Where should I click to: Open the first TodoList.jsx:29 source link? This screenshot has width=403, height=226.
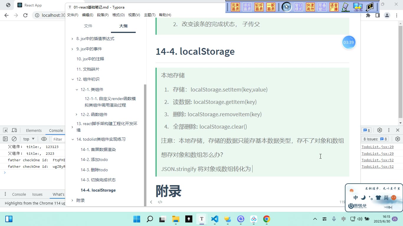[x=378, y=147]
